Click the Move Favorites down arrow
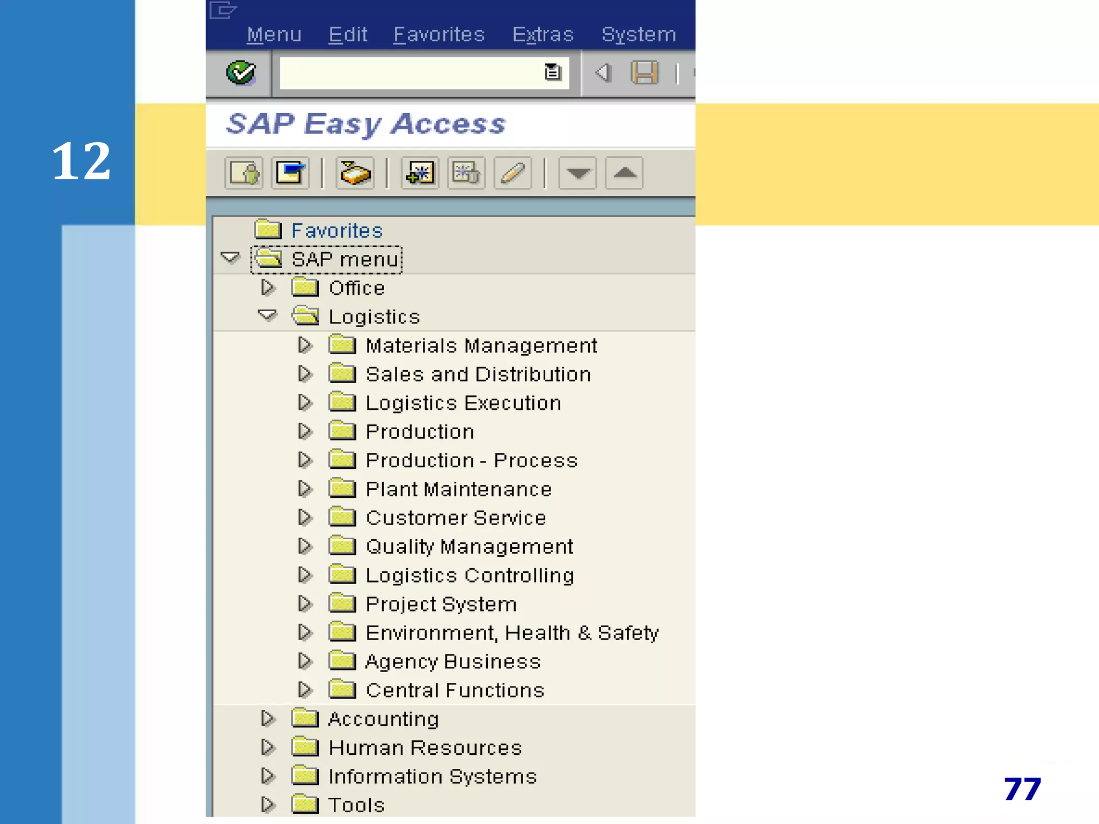Viewport: 1099px width, 824px height. [577, 173]
